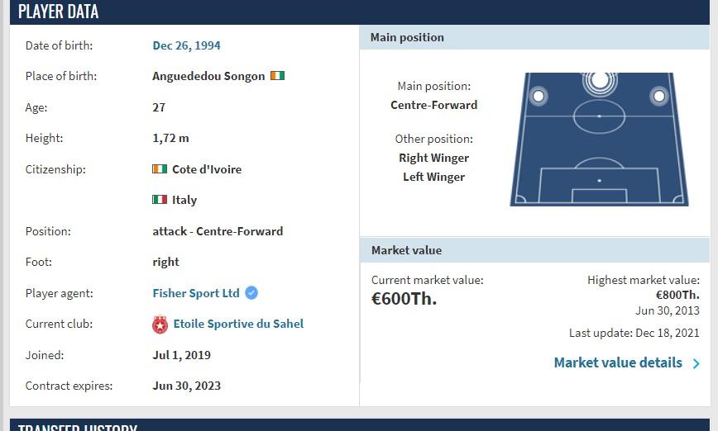Open the Etoile Sportive du Sahel club link
Image resolution: width=718 pixels, height=431 pixels.
(x=238, y=324)
